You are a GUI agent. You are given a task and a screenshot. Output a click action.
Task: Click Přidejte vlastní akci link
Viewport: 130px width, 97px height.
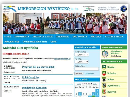tap(16, 54)
